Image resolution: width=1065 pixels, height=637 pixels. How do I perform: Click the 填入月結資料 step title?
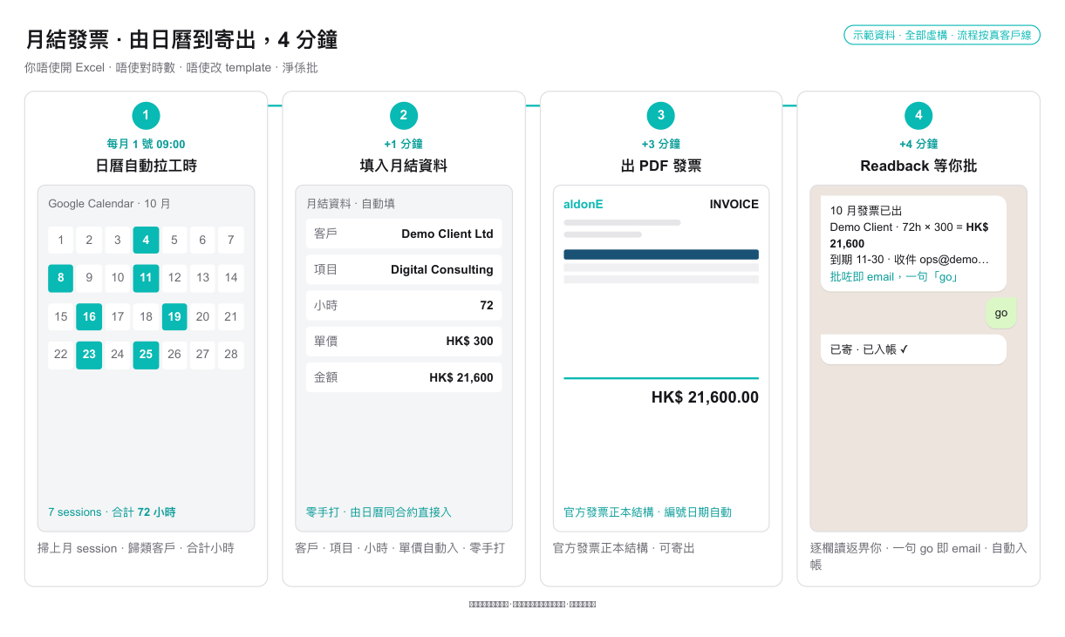click(404, 166)
